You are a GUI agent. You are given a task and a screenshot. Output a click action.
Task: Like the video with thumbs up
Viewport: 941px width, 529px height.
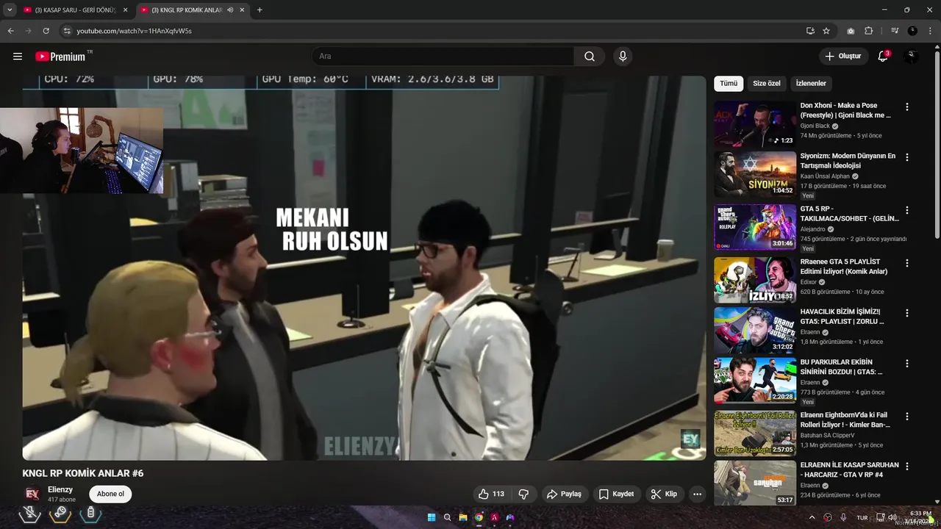coord(491,494)
